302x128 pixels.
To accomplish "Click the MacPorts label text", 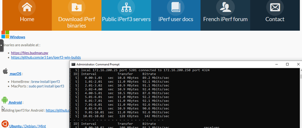I will (18, 86).
